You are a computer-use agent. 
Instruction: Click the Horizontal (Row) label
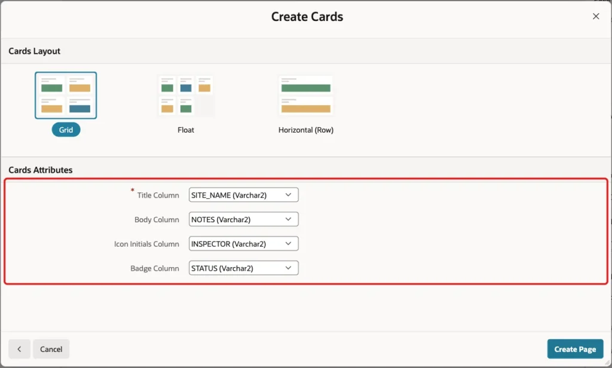pos(305,130)
